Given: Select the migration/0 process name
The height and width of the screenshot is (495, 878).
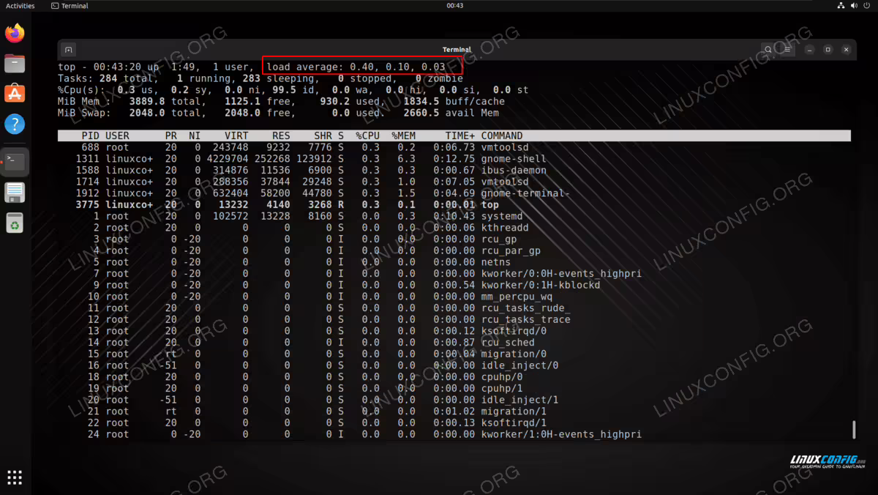Looking at the screenshot, I should point(514,354).
